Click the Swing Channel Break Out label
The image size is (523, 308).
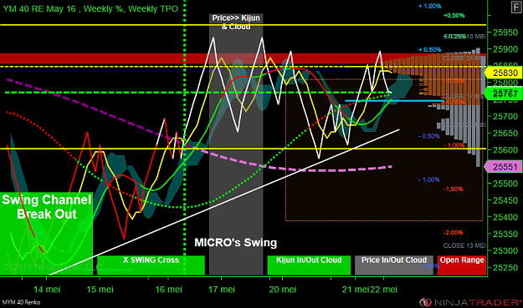click(46, 206)
